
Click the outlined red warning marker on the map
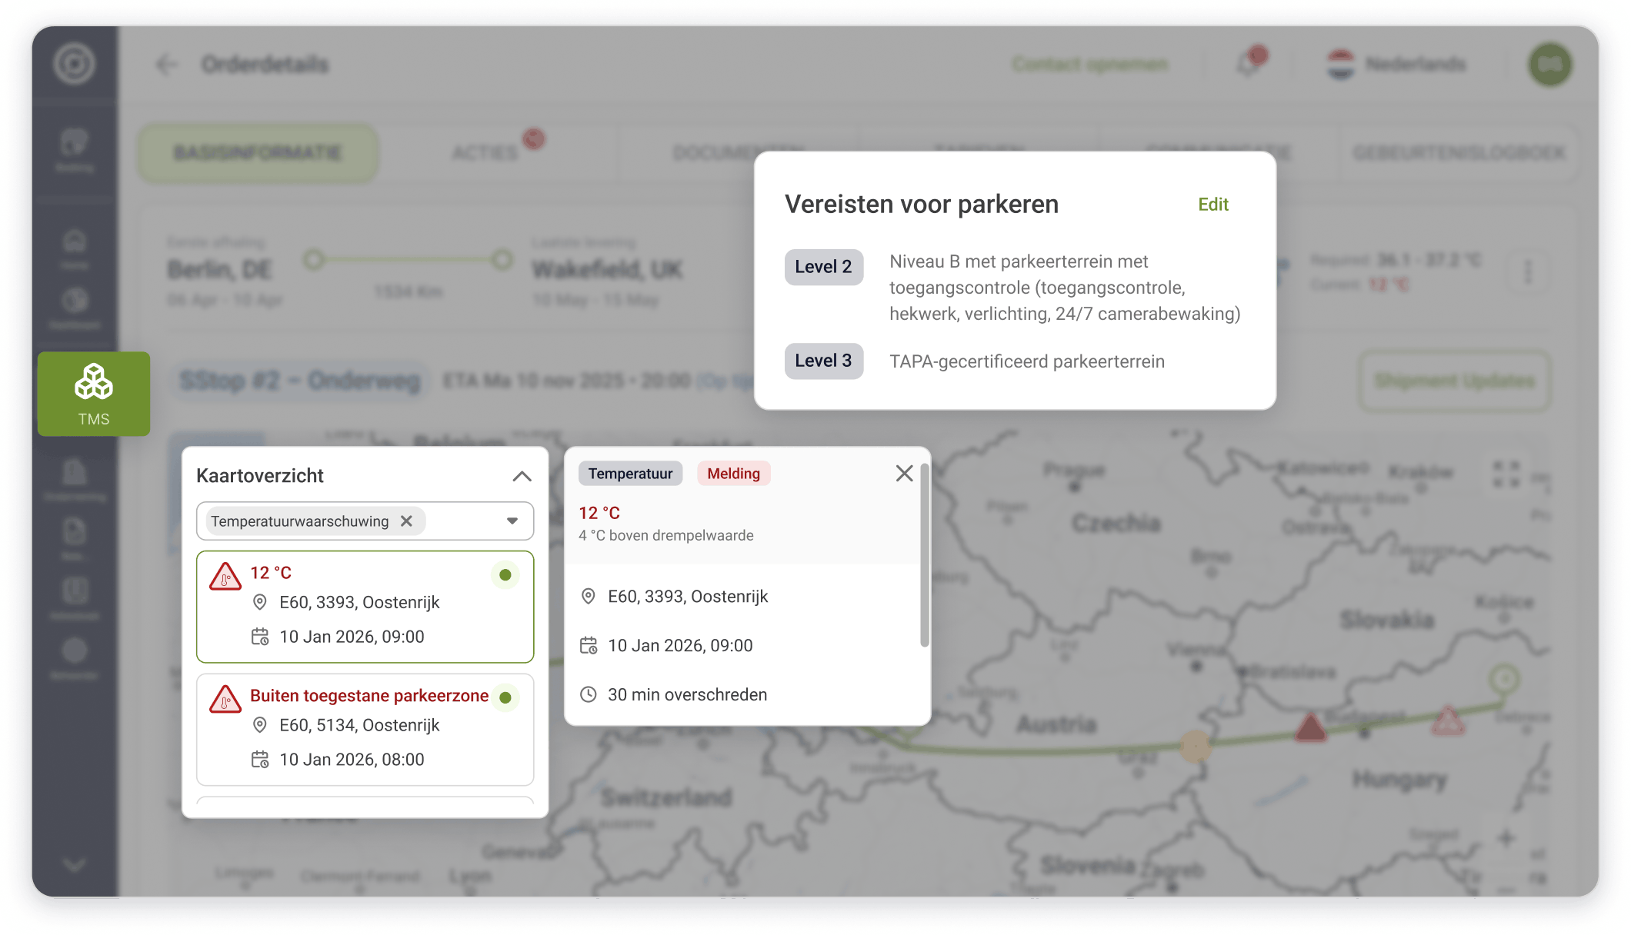[x=1448, y=720]
